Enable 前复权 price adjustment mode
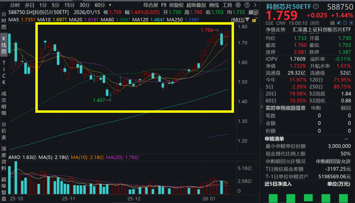Viewport: 355px width, 203px height. 177,5
